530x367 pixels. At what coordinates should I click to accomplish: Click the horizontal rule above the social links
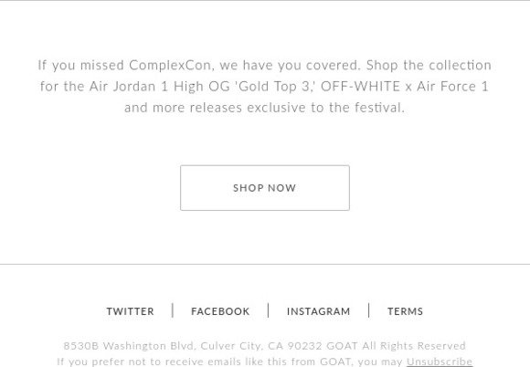tap(265, 264)
